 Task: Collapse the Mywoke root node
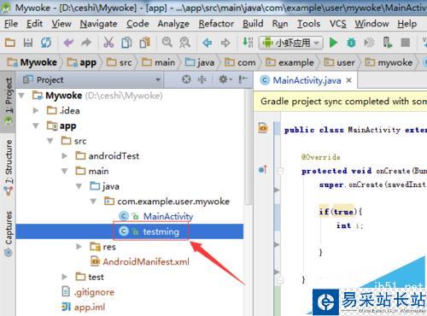[21, 96]
